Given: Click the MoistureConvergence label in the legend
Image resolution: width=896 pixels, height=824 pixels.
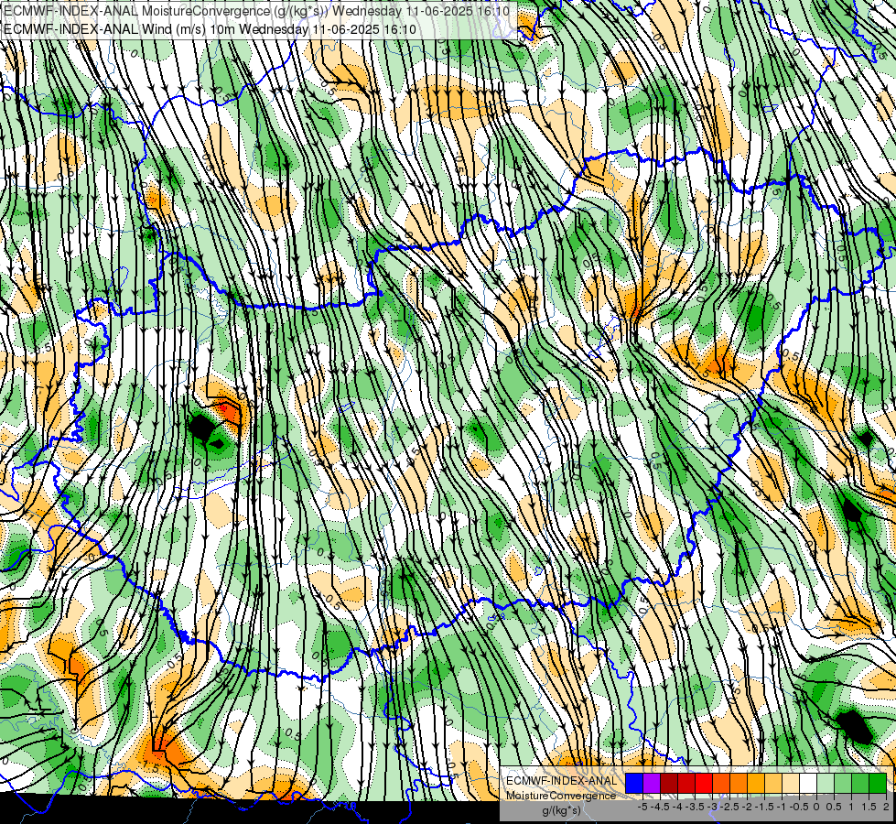Looking at the screenshot, I should click(x=561, y=796).
